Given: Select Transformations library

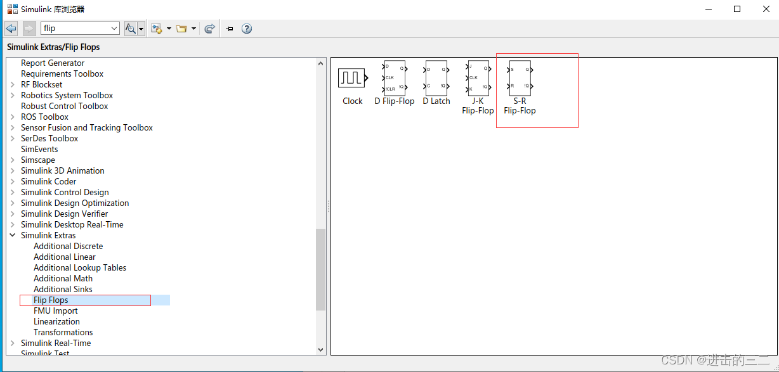Looking at the screenshot, I should [x=63, y=332].
